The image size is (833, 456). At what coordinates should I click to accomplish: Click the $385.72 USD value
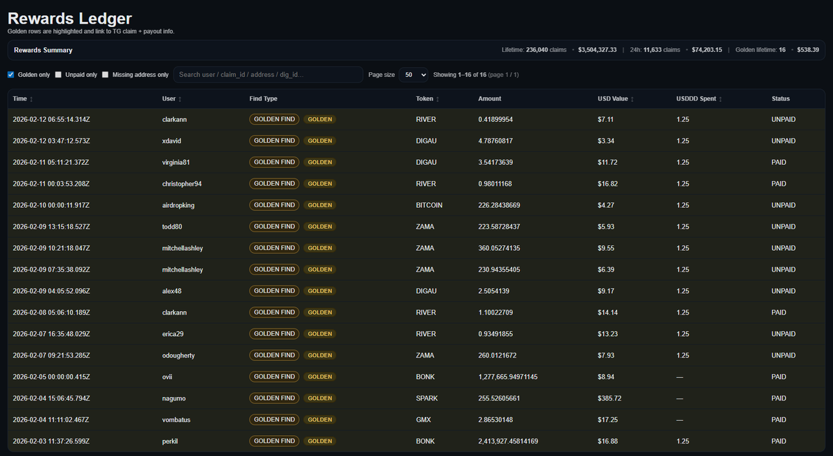click(609, 398)
